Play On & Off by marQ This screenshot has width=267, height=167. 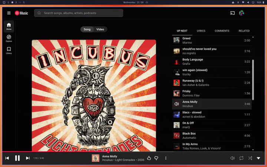[212, 125]
